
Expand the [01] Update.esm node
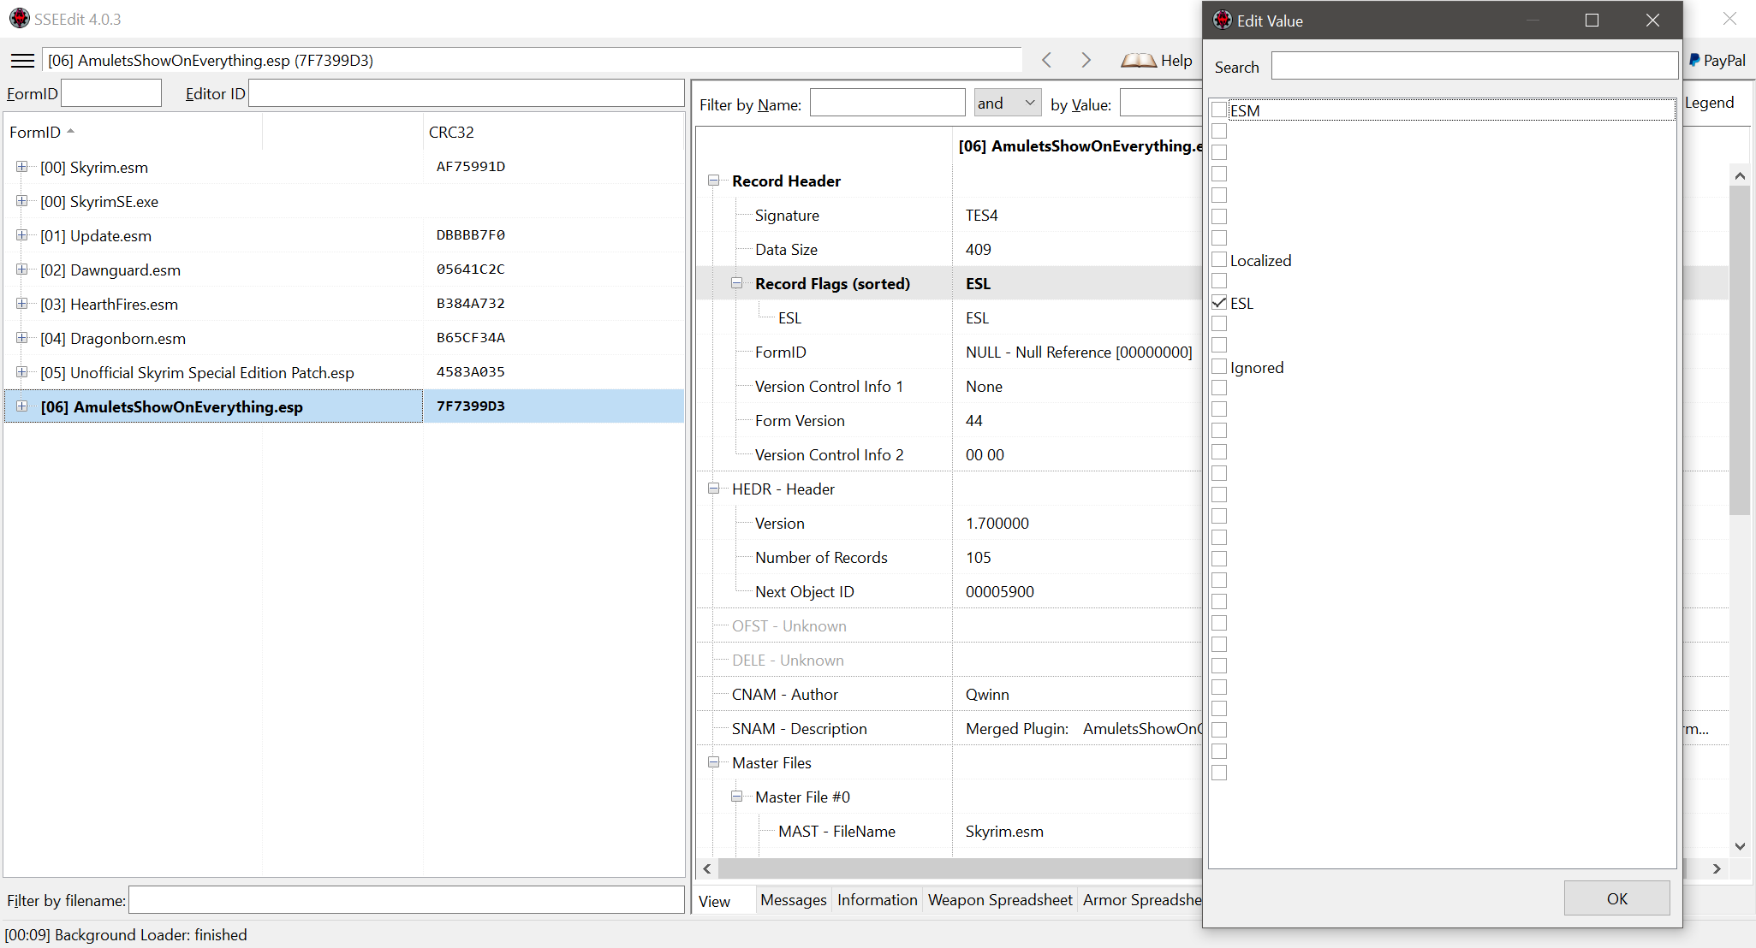point(22,235)
